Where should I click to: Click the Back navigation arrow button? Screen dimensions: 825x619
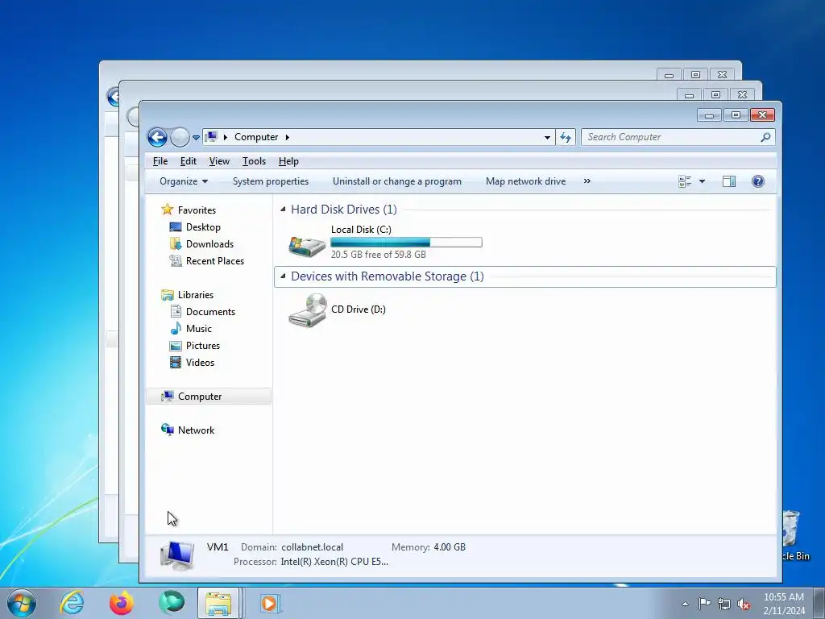pyautogui.click(x=157, y=137)
